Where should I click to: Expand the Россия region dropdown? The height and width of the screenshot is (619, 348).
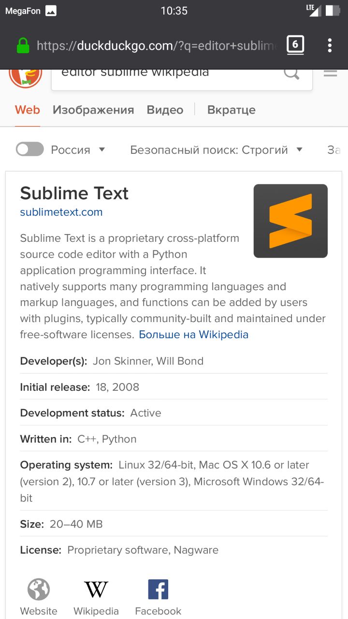[78, 150]
